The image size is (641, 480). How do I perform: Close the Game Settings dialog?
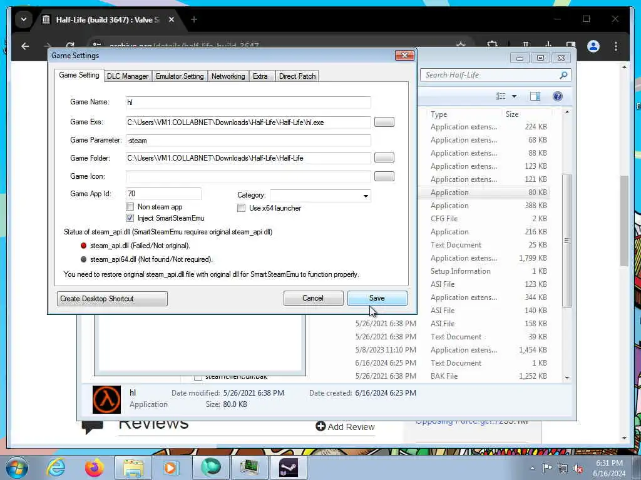[x=404, y=55]
